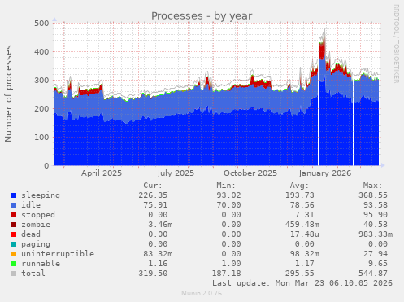Click the 400 y-axis tick label

(41, 52)
